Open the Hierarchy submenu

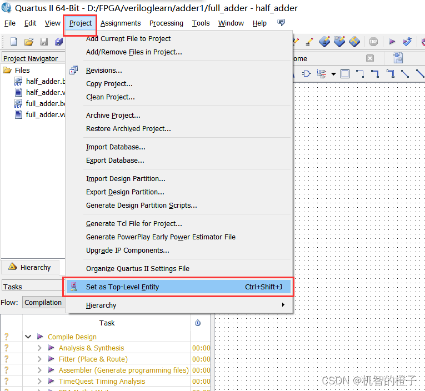point(179,305)
